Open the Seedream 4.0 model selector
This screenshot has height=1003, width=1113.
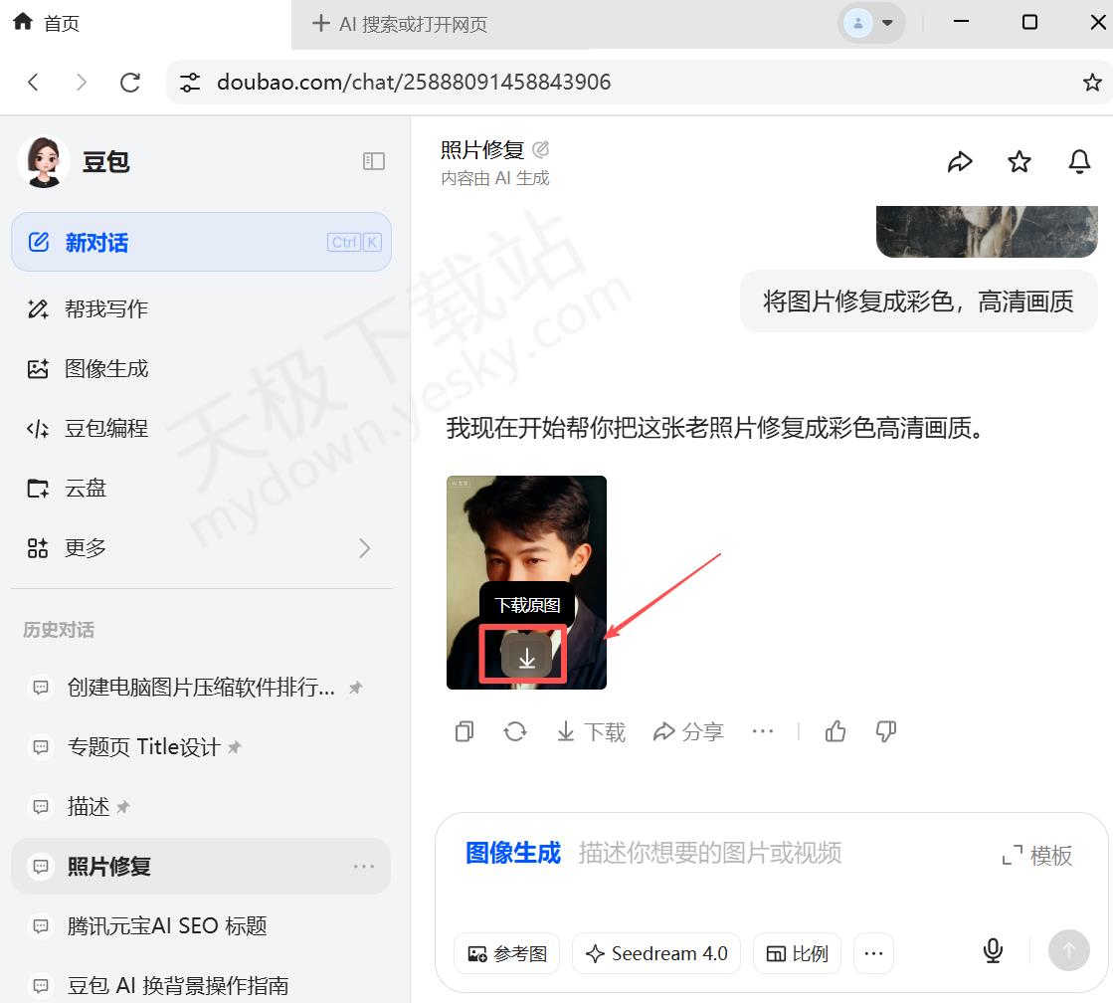point(657,953)
